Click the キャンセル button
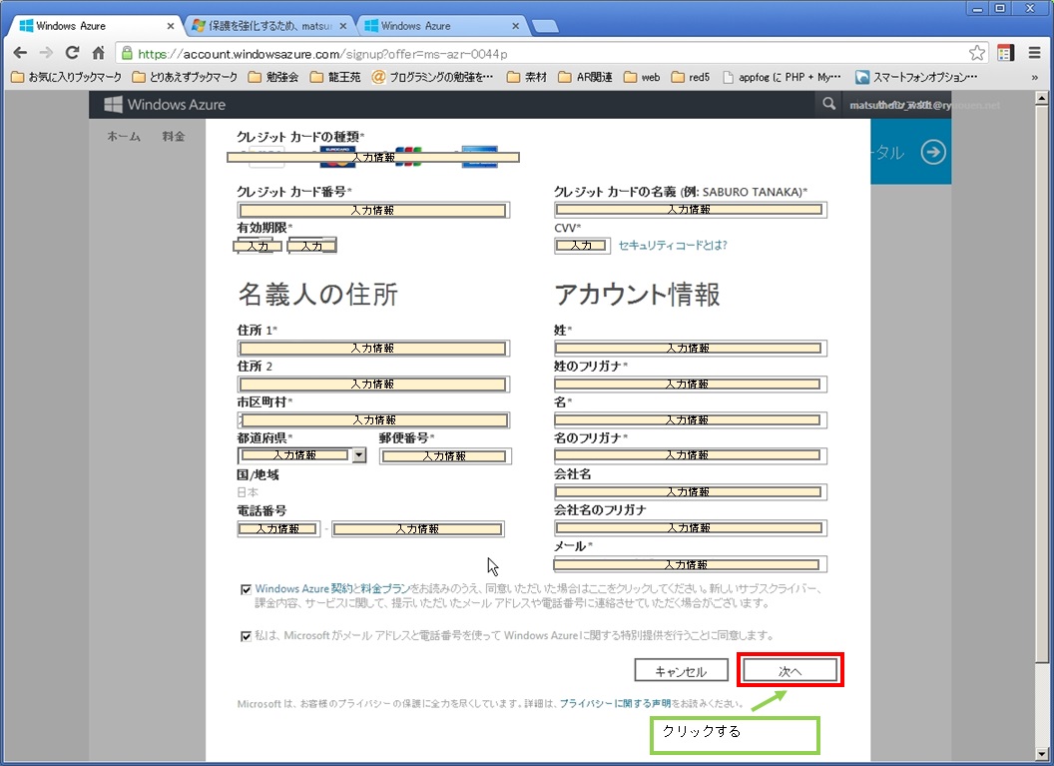The image size is (1054, 766). point(681,670)
